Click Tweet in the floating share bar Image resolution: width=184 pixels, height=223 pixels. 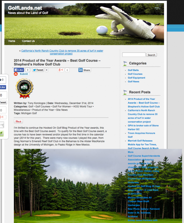(3, 102)
